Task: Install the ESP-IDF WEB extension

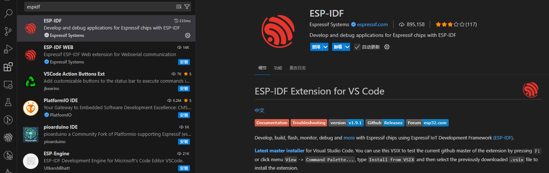Action: tap(184, 62)
